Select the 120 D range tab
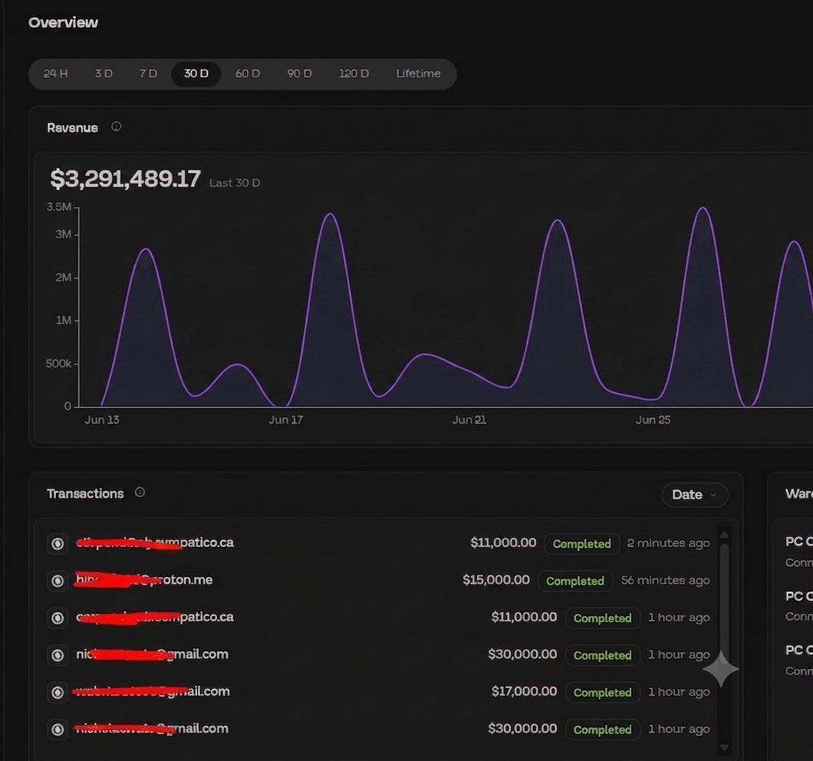 pyautogui.click(x=354, y=74)
